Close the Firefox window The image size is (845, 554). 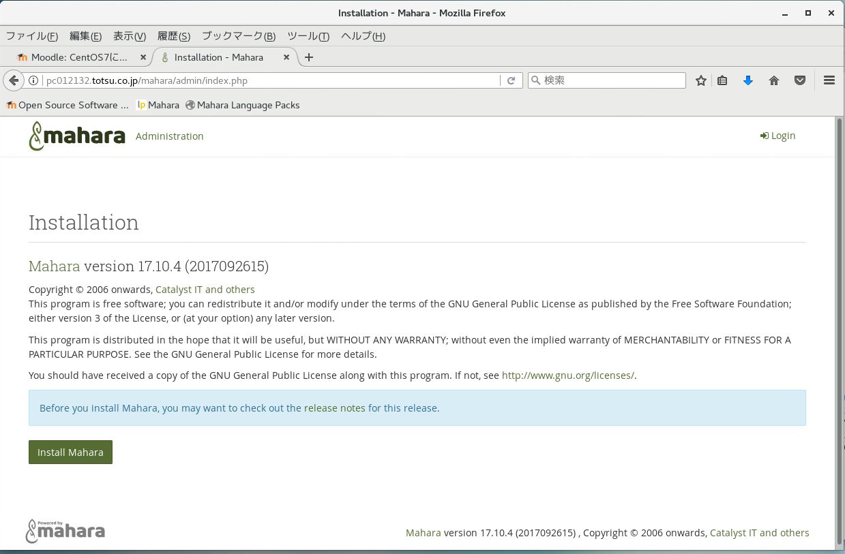(x=830, y=13)
